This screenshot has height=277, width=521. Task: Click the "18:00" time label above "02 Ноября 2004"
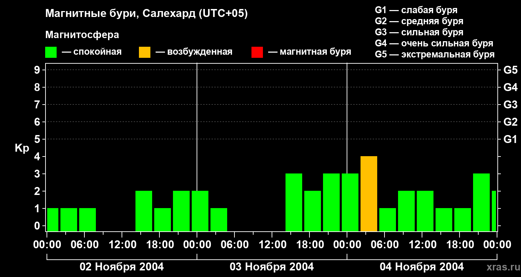[159, 244]
